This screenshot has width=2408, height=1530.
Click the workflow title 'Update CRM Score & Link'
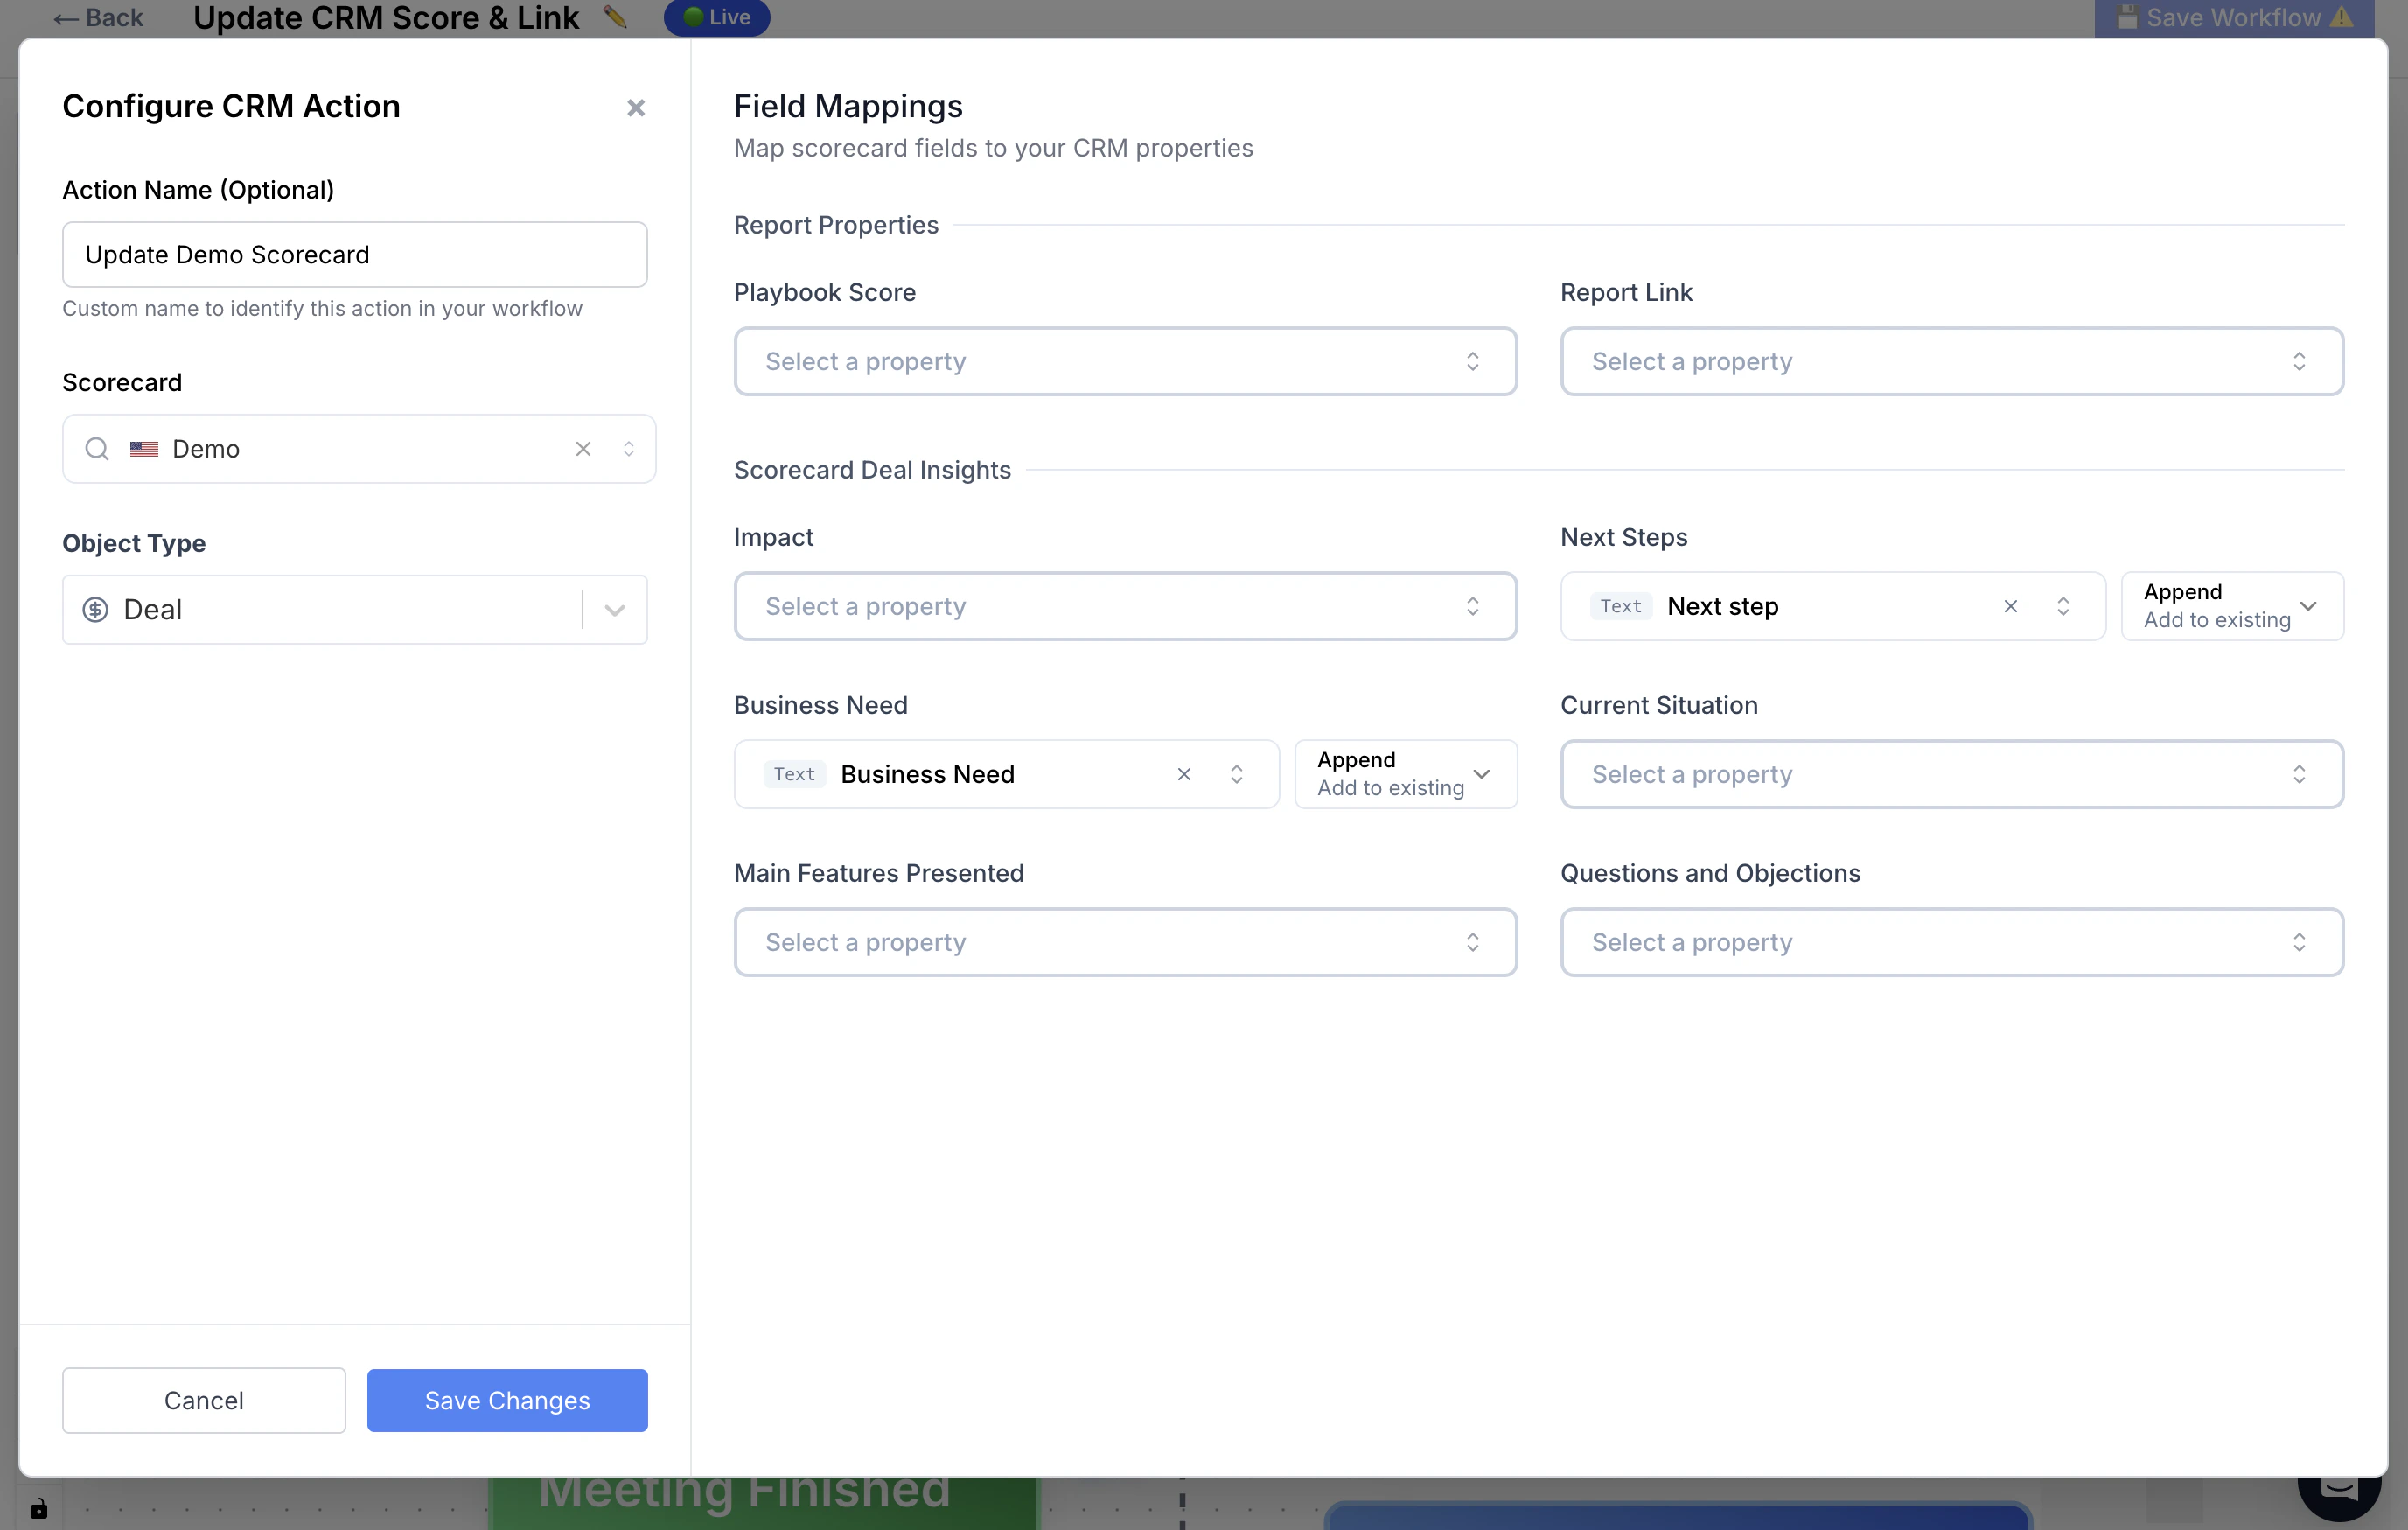pyautogui.click(x=386, y=18)
